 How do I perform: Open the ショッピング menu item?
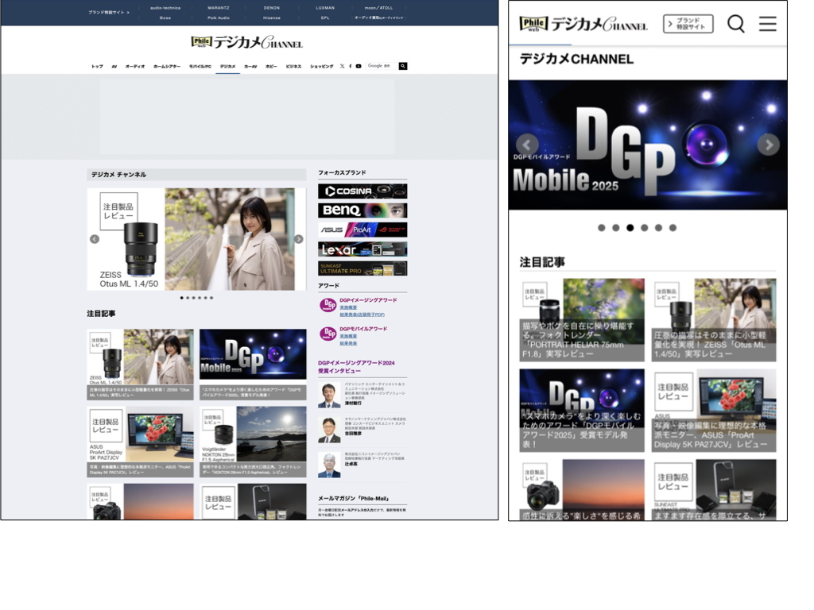tap(322, 67)
